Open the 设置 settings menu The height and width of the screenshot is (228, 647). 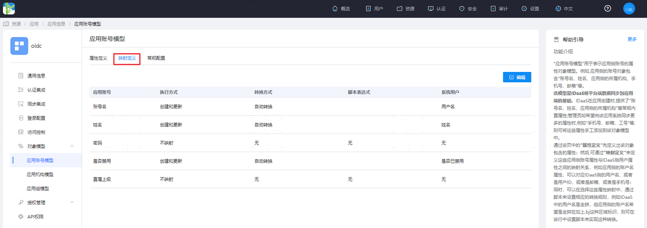531,9
